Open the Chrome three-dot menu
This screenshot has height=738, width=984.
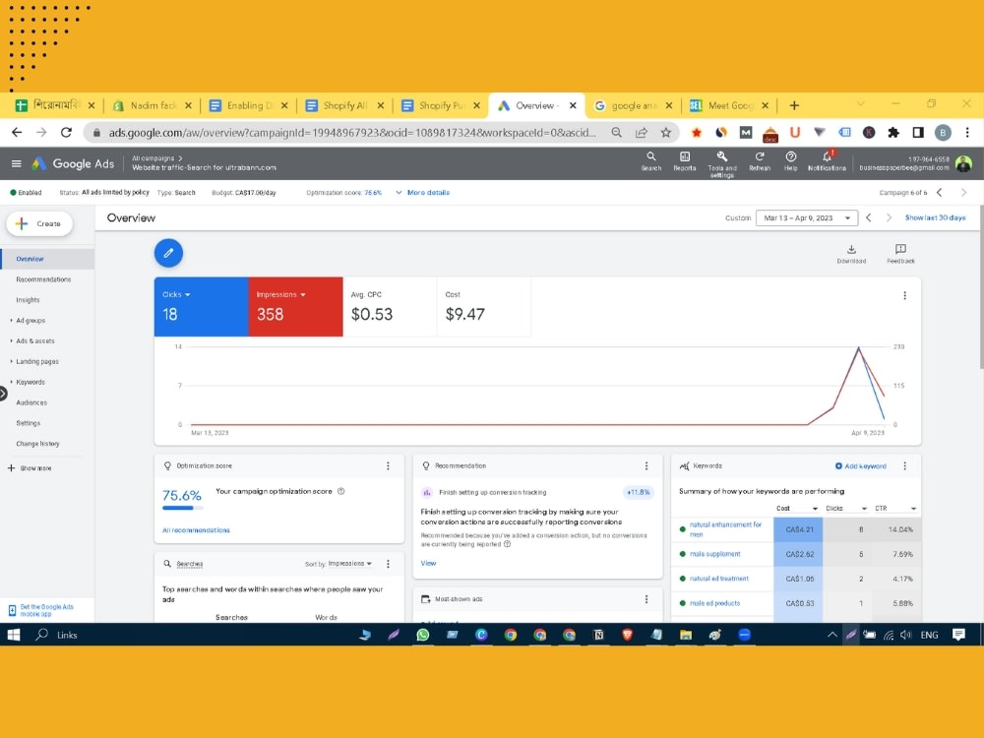967,133
